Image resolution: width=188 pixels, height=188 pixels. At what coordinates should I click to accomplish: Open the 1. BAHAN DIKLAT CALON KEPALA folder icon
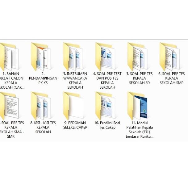pyautogui.click(x=9, y=57)
